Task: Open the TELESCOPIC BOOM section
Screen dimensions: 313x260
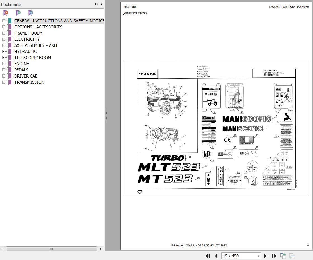Action: click(x=32, y=57)
